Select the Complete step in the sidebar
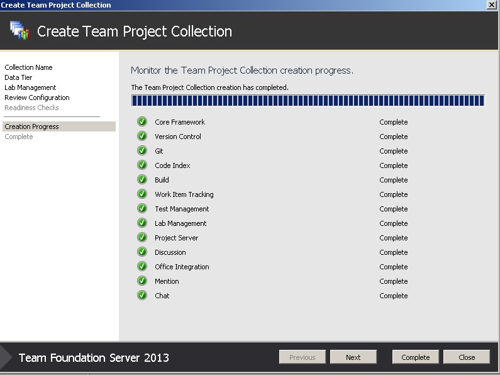Screen dimensions: 500x375 (x=19, y=137)
